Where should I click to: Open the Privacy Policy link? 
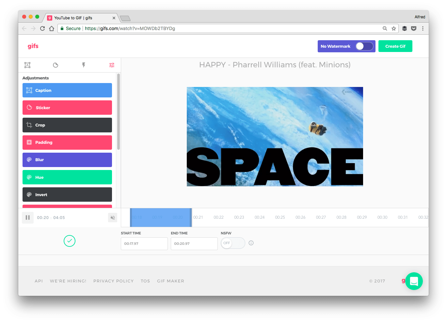(114, 281)
